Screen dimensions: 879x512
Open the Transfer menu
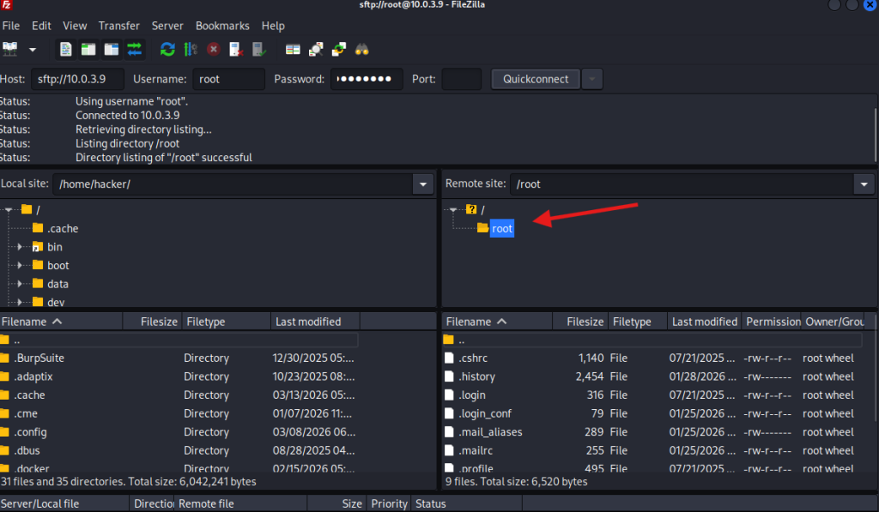[118, 26]
